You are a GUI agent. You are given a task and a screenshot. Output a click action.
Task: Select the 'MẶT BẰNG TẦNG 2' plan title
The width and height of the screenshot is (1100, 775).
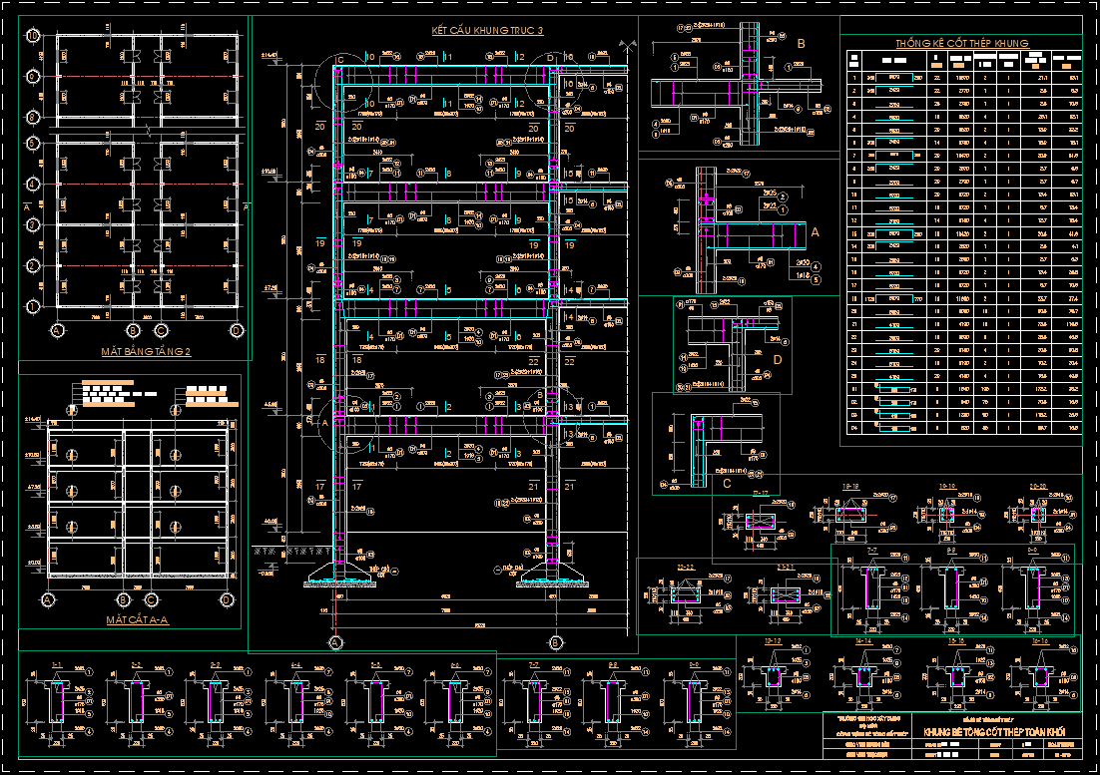click(x=146, y=351)
